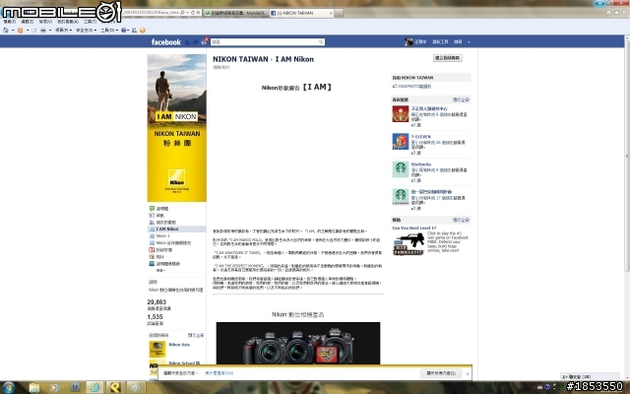The width and height of the screenshot is (630, 394).
Task: Click inside the Facebook search field
Action: click(264, 41)
